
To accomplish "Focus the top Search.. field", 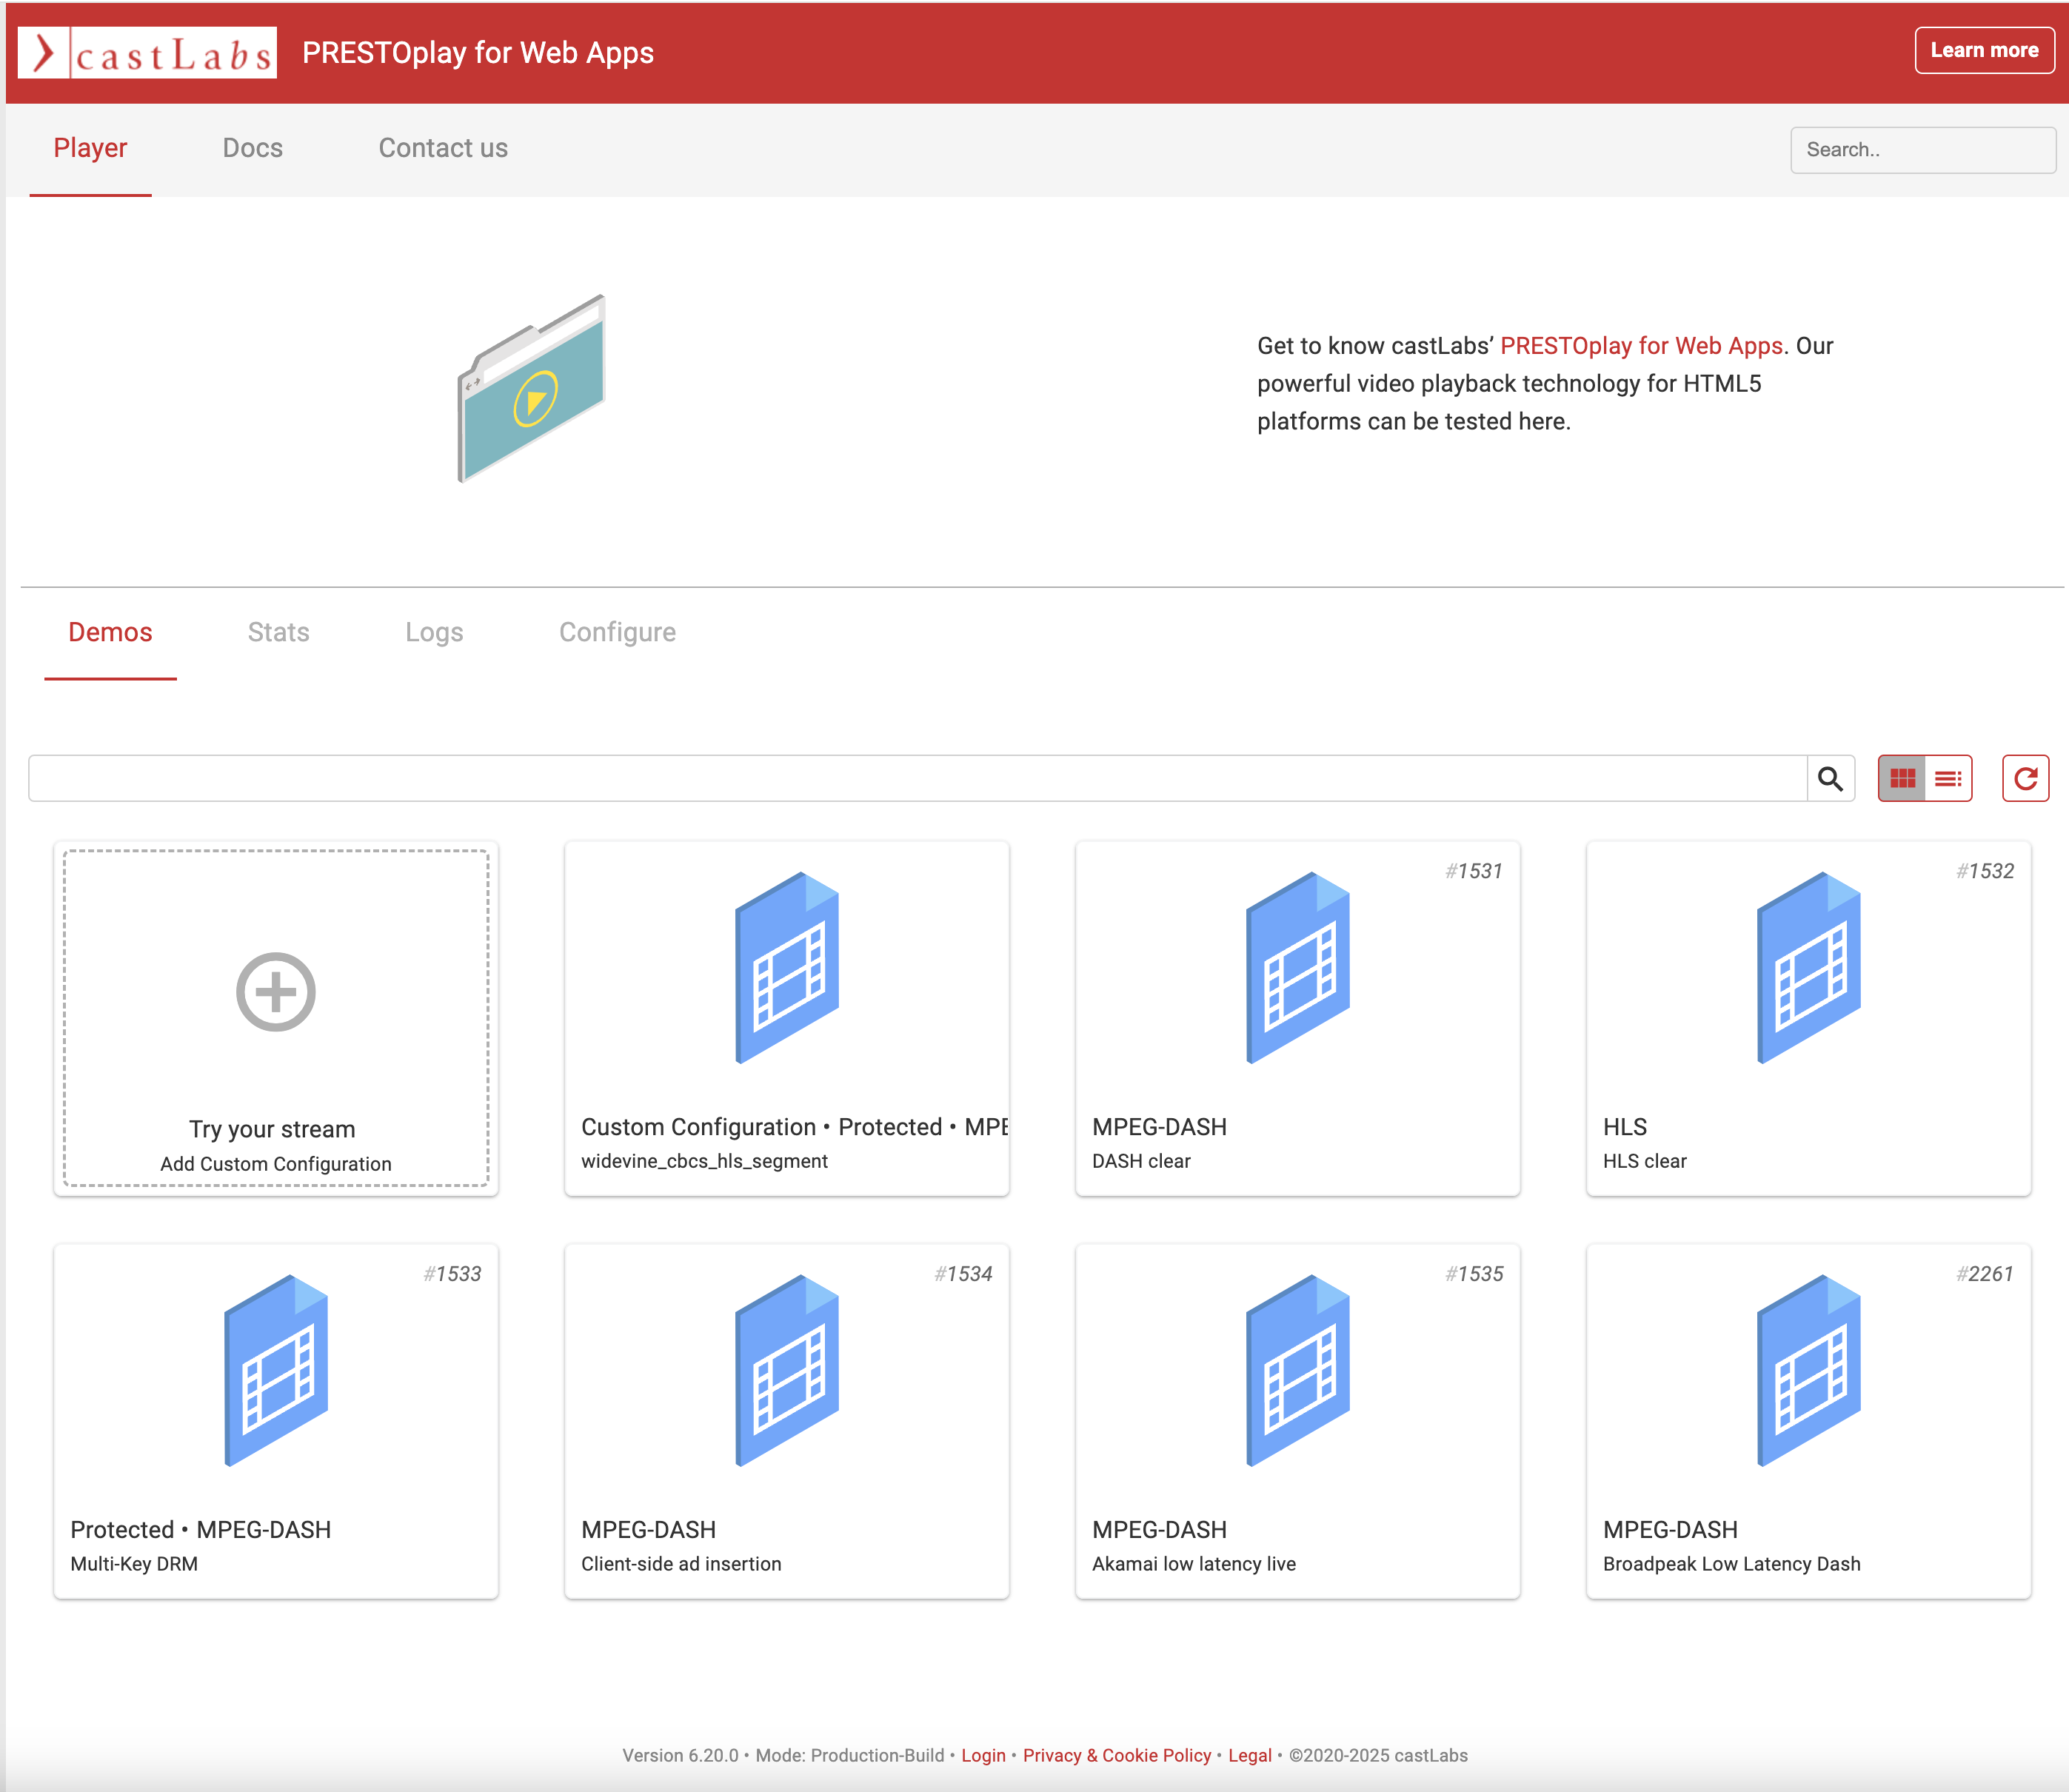I will point(1921,150).
